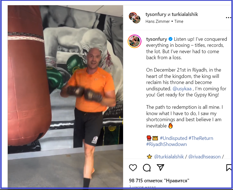This screenshot has height=190, width=233.
Task: Click the @turkialalshik mention in the caption
Action: pos(169,157)
